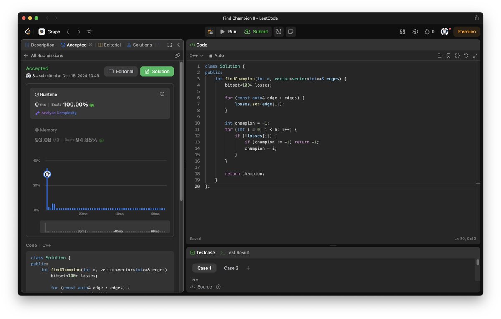
Task: Click the green Solution button
Action: 157,72
